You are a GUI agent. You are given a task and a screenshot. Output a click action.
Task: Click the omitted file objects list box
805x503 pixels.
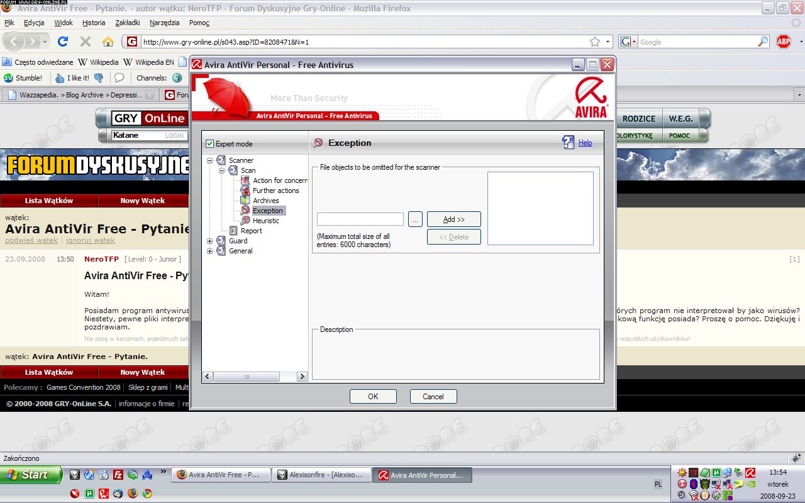coord(540,208)
